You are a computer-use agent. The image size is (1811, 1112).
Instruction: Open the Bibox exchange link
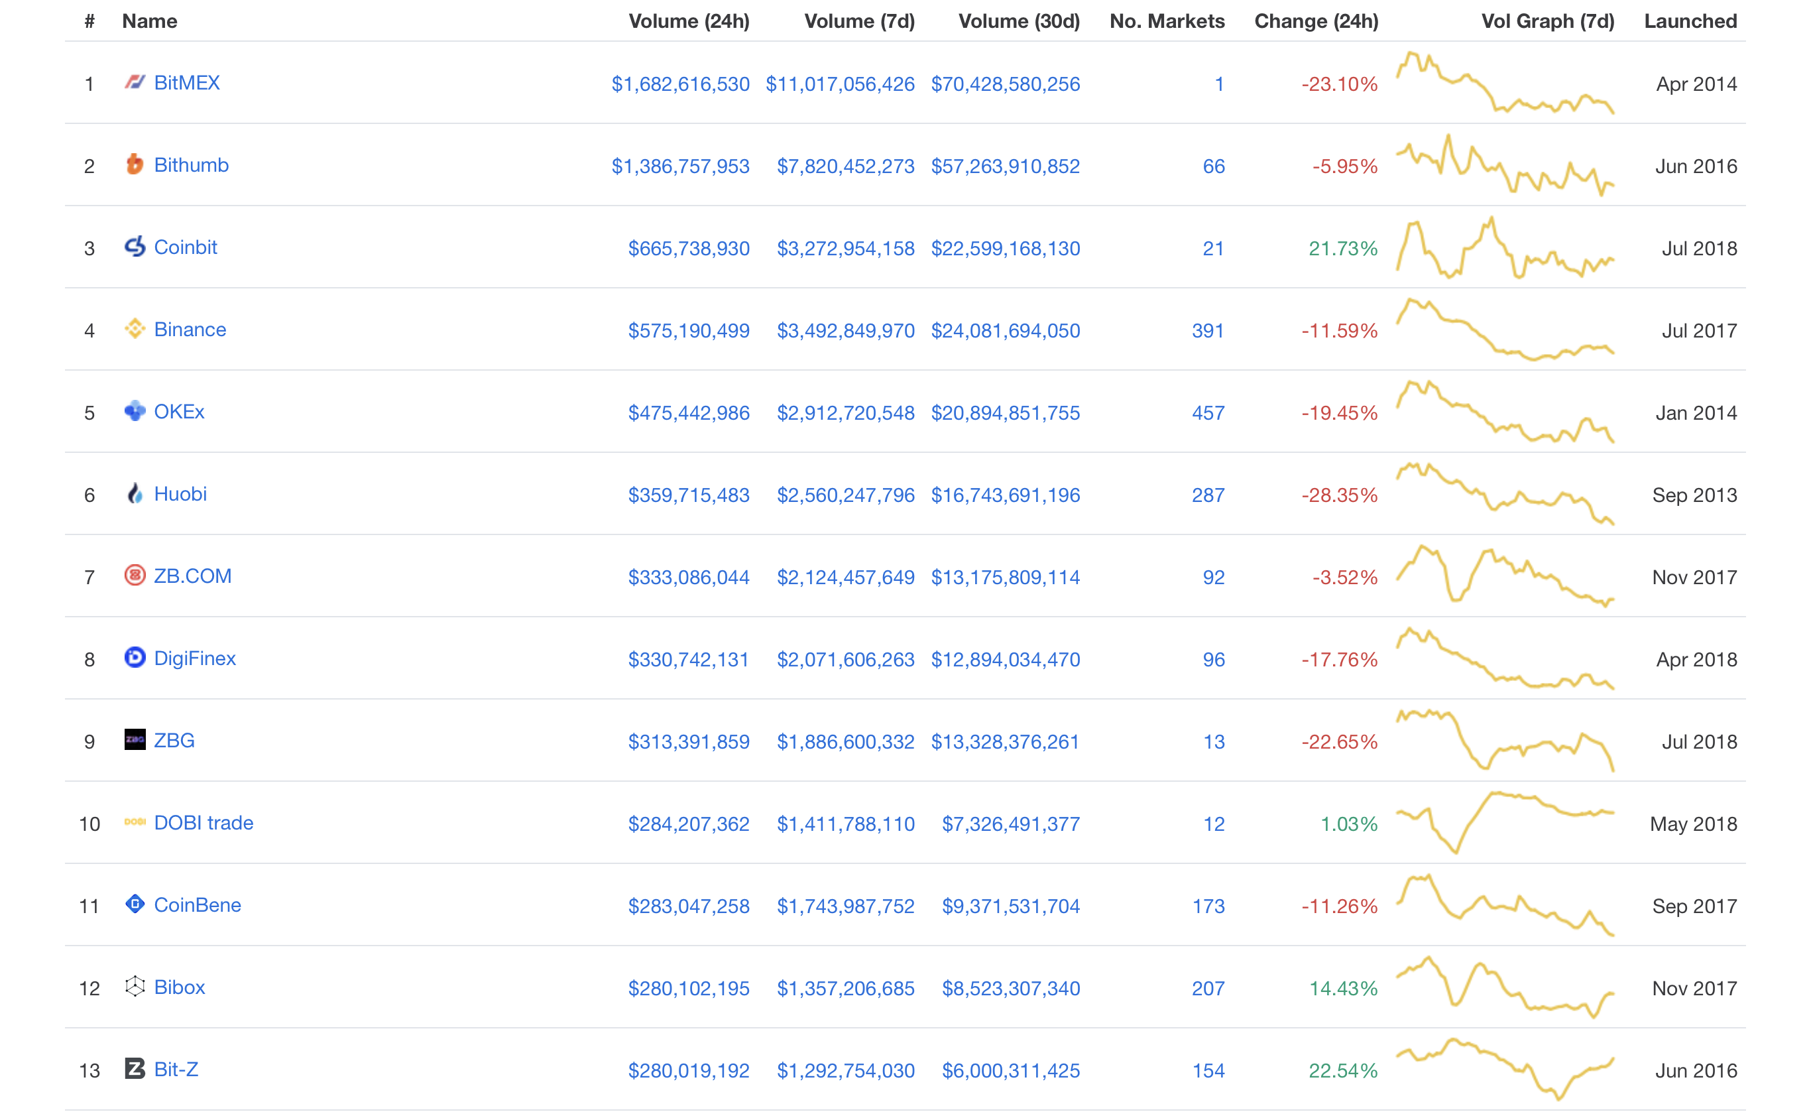(x=180, y=987)
